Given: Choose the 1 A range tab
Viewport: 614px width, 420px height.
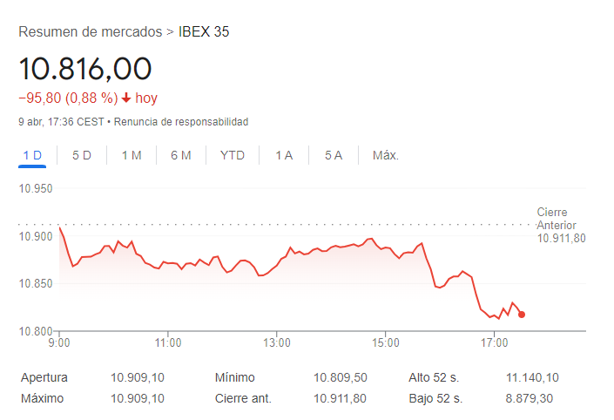Looking at the screenshot, I should point(284,155).
